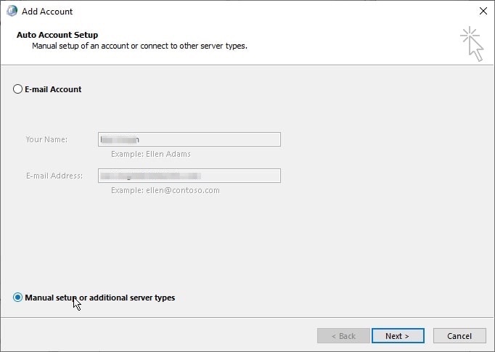The image size is (495, 352).
Task: Close the Add Account window
Action: (483, 11)
